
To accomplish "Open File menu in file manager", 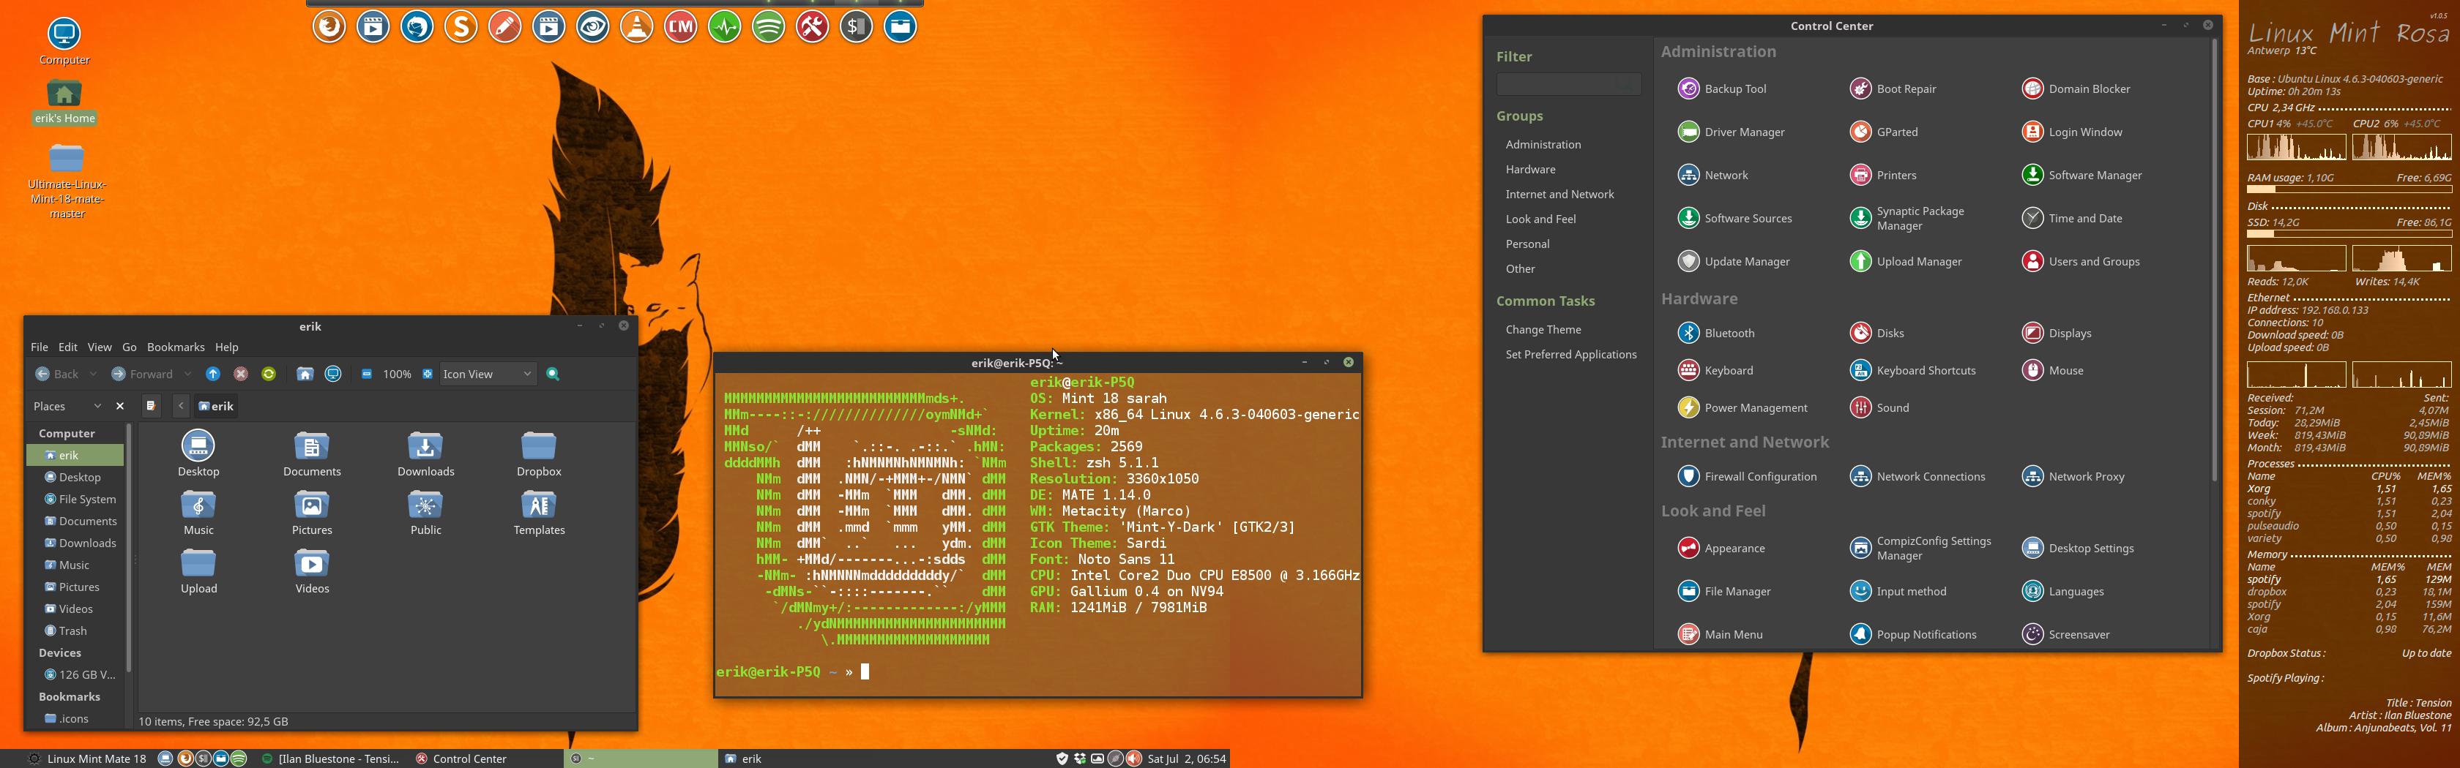I will click(39, 347).
